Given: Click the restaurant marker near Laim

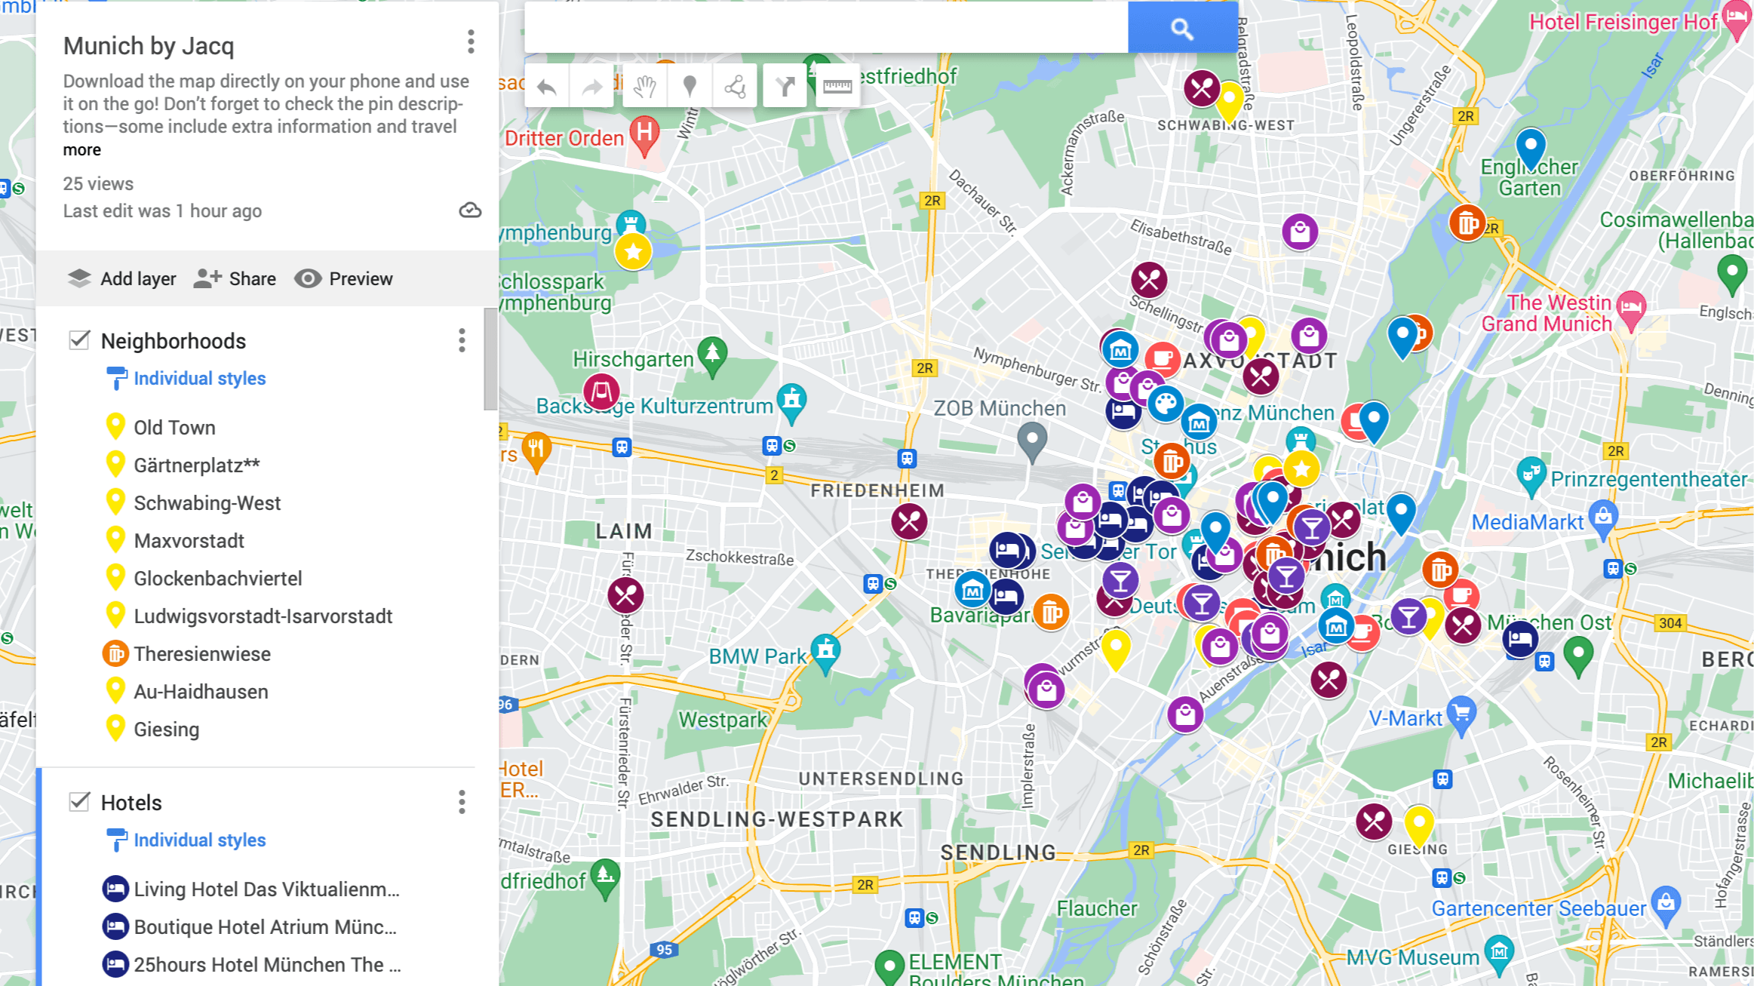Looking at the screenshot, I should click(x=625, y=595).
